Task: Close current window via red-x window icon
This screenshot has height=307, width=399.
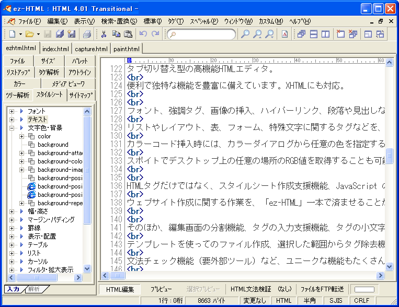Action: click(340, 34)
